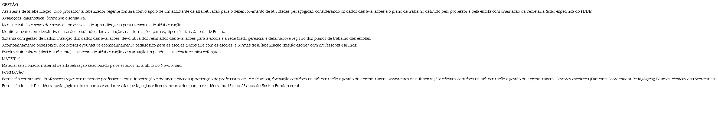Click the FORMAÇÃO heading
This screenshot has width=718, height=136.
(13, 72)
